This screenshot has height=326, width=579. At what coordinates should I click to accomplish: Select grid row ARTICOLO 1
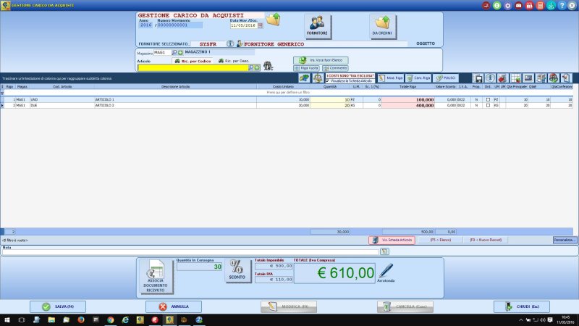tap(287, 100)
